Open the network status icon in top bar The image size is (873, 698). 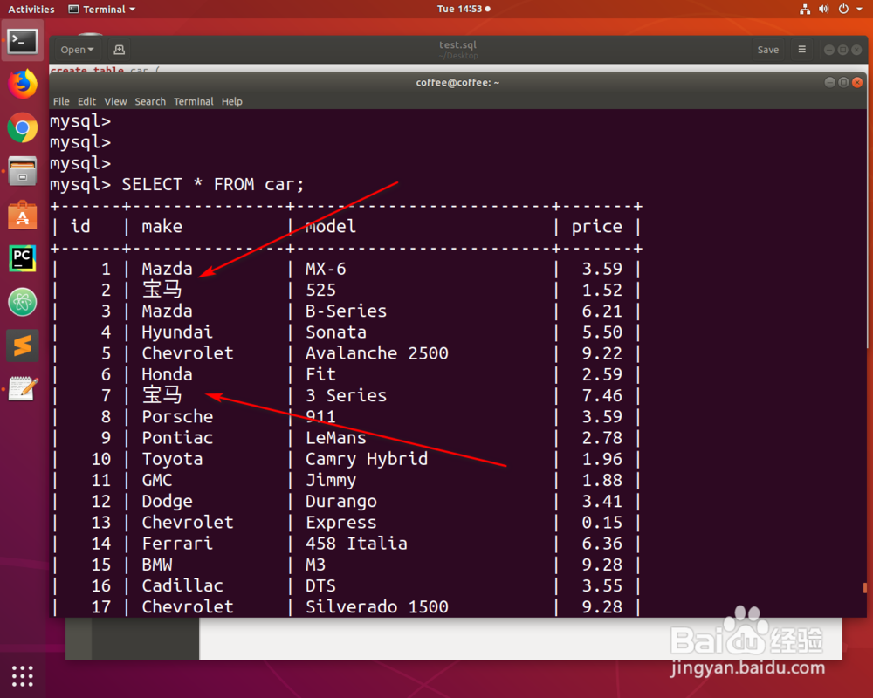[x=805, y=9]
